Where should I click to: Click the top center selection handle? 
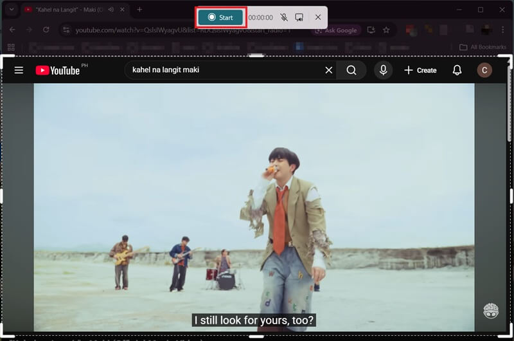256,55
